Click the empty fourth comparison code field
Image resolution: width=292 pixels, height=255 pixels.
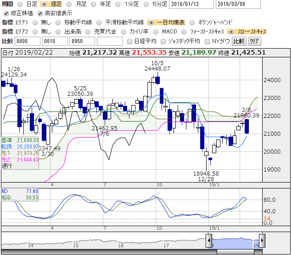click(110, 41)
